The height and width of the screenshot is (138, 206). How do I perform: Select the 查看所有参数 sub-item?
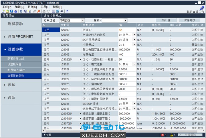[21, 76]
